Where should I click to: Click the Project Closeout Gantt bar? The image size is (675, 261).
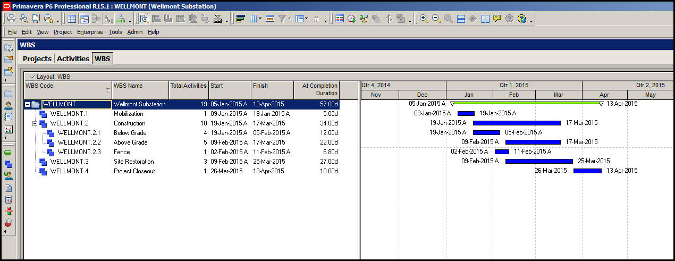[587, 171]
